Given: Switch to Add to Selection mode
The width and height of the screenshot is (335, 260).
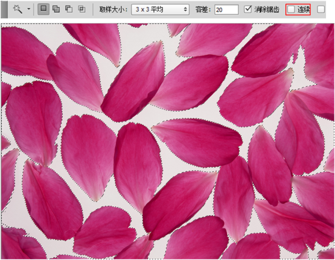Looking at the screenshot, I should point(56,9).
